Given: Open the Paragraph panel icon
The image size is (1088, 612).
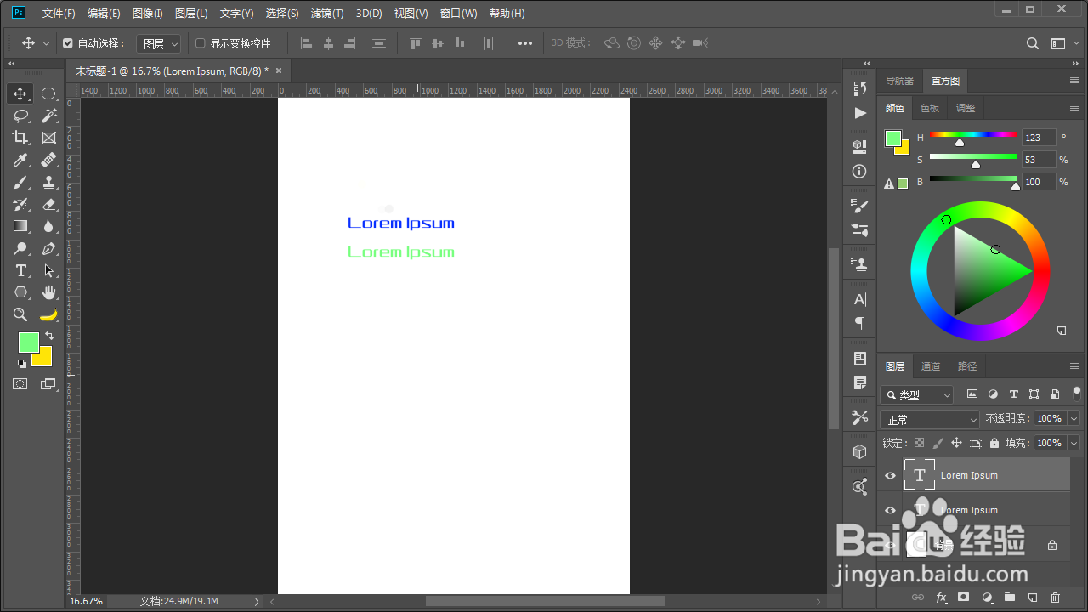Looking at the screenshot, I should click(x=859, y=323).
